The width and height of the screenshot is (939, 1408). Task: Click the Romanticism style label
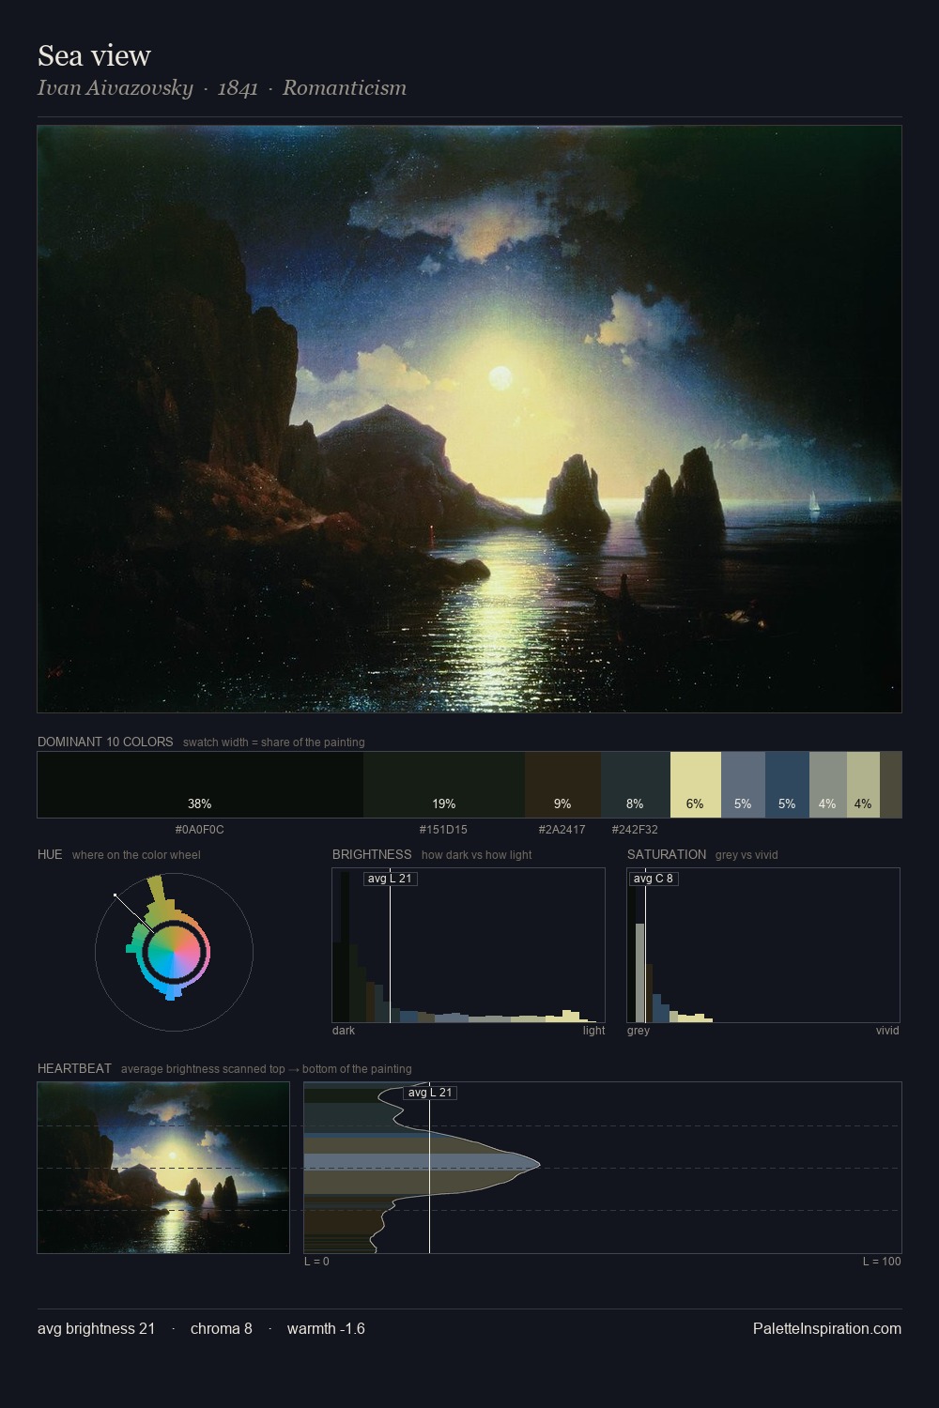(345, 88)
